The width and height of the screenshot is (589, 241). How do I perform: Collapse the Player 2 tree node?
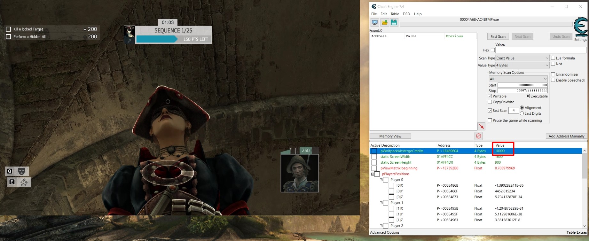(381, 226)
